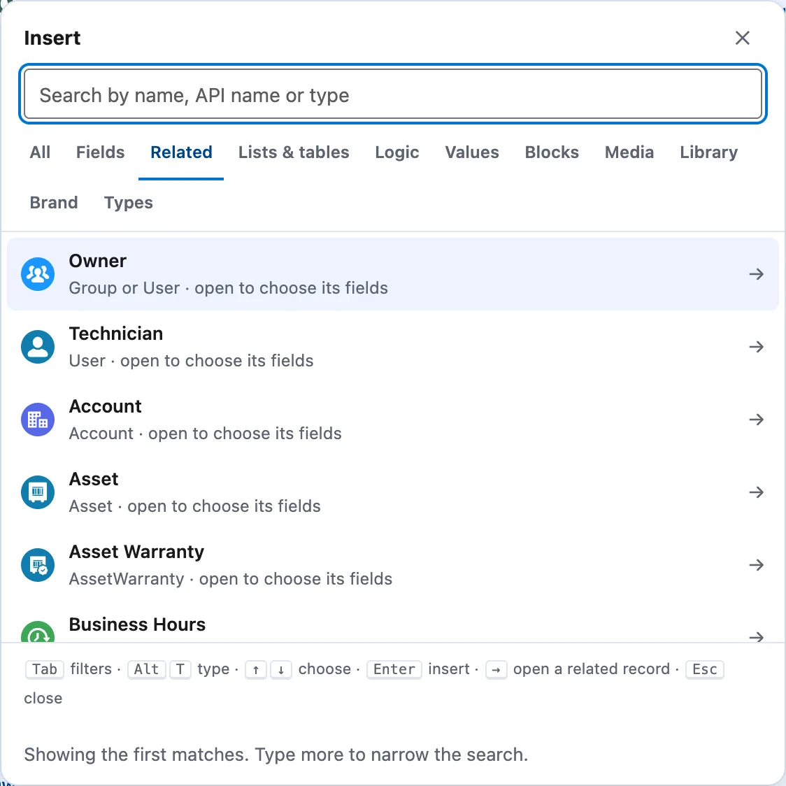Image resolution: width=786 pixels, height=786 pixels.
Task: Open the Lists & tables tab
Action: 294,152
